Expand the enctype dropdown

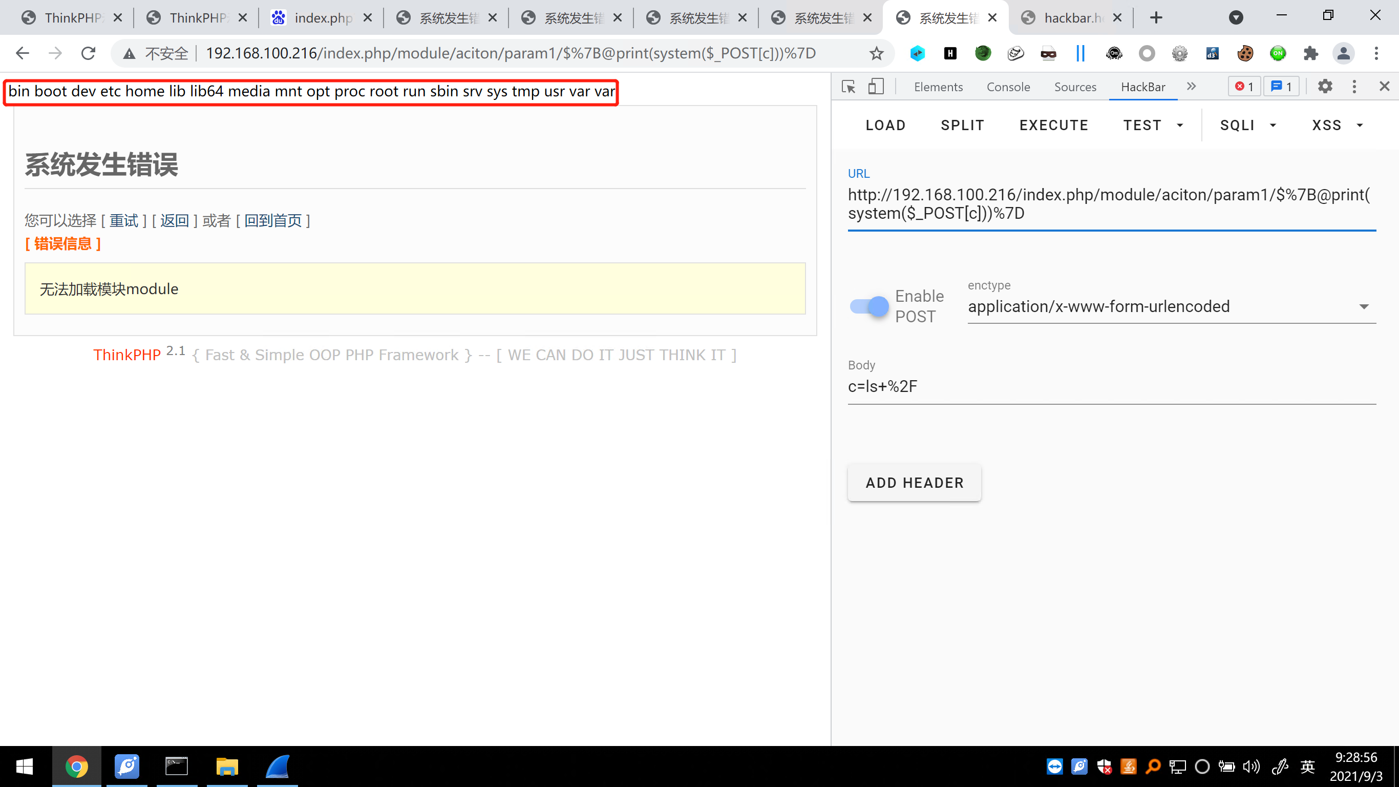pos(1172,306)
